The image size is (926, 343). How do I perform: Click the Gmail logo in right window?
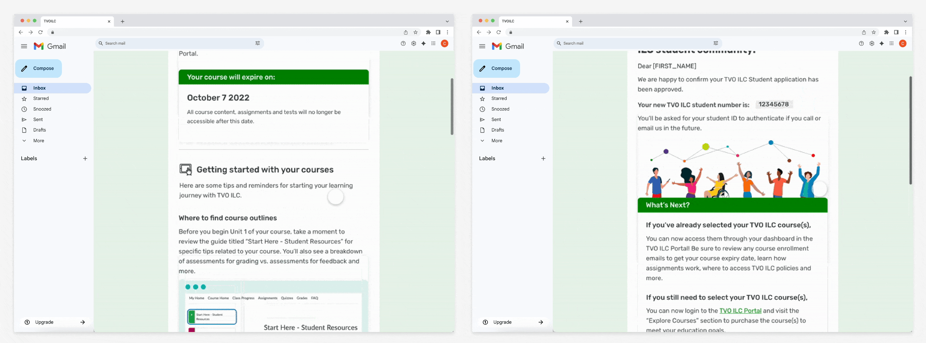pyautogui.click(x=507, y=46)
